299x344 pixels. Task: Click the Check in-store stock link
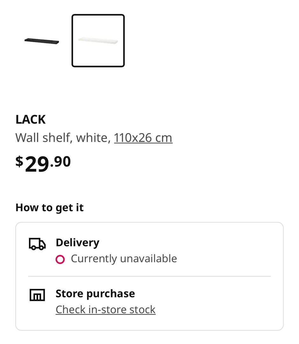tap(105, 309)
